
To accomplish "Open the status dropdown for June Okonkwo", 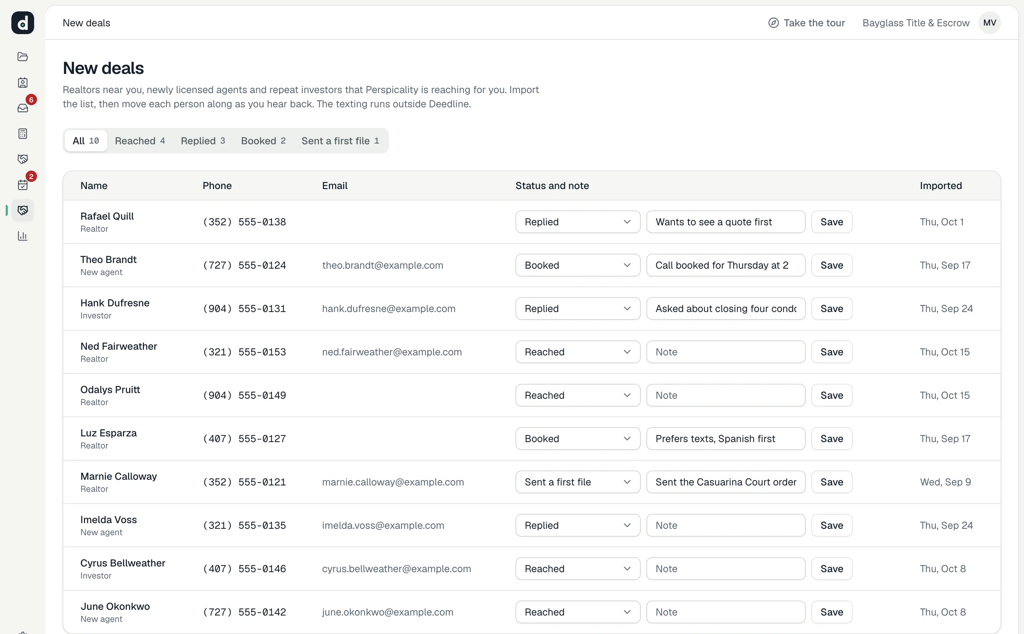I will [x=578, y=612].
